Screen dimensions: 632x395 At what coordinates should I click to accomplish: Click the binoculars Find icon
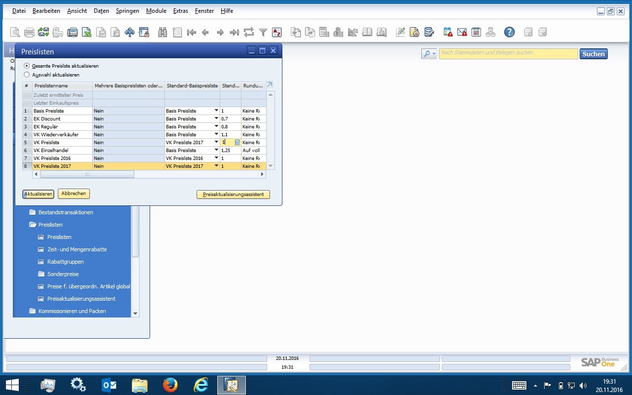[162, 33]
